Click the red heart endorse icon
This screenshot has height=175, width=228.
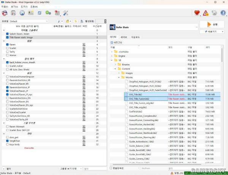[x=197, y=13]
